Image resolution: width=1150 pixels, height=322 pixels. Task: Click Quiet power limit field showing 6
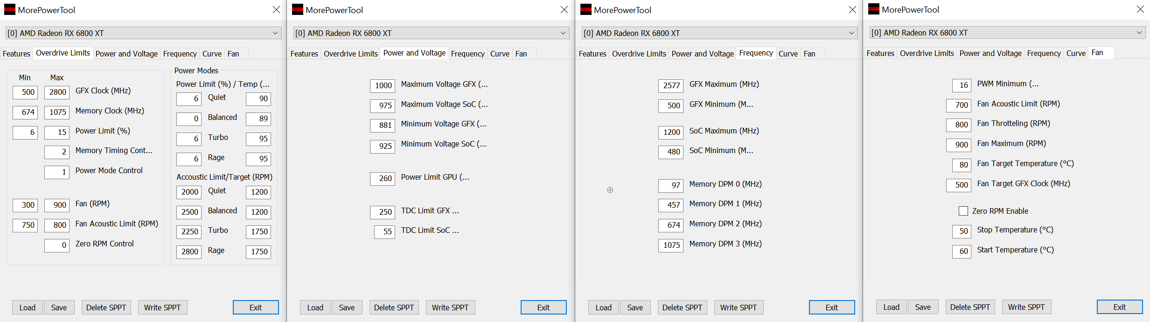189,99
